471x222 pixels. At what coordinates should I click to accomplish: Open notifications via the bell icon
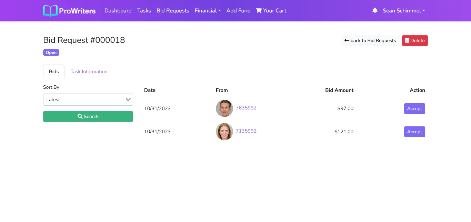[x=375, y=11]
